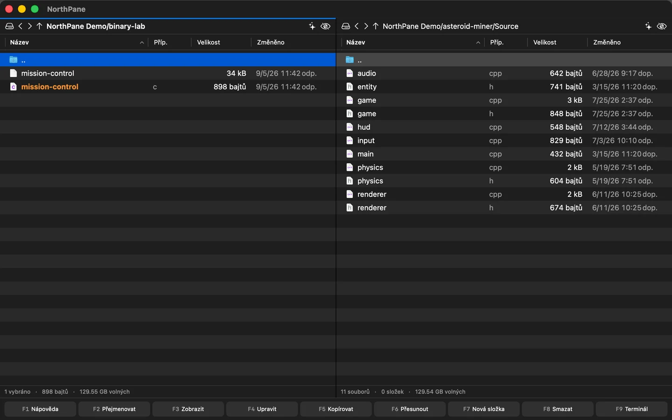Click the C file icon of orange mission-control
Viewport: 672px width, 420px height.
point(13,87)
